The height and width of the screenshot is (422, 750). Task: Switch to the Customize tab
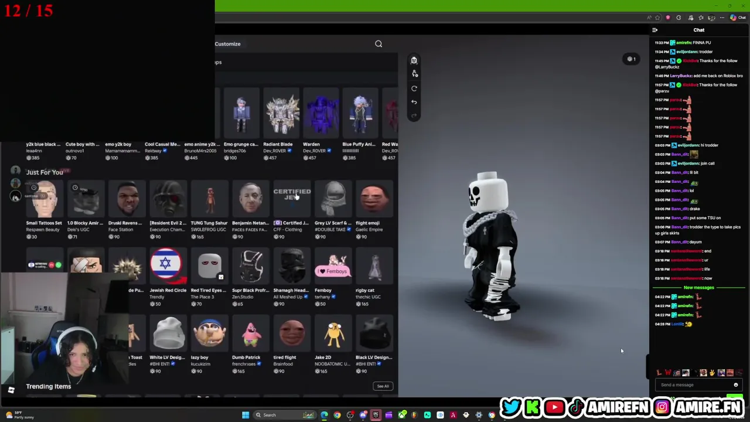coord(227,44)
